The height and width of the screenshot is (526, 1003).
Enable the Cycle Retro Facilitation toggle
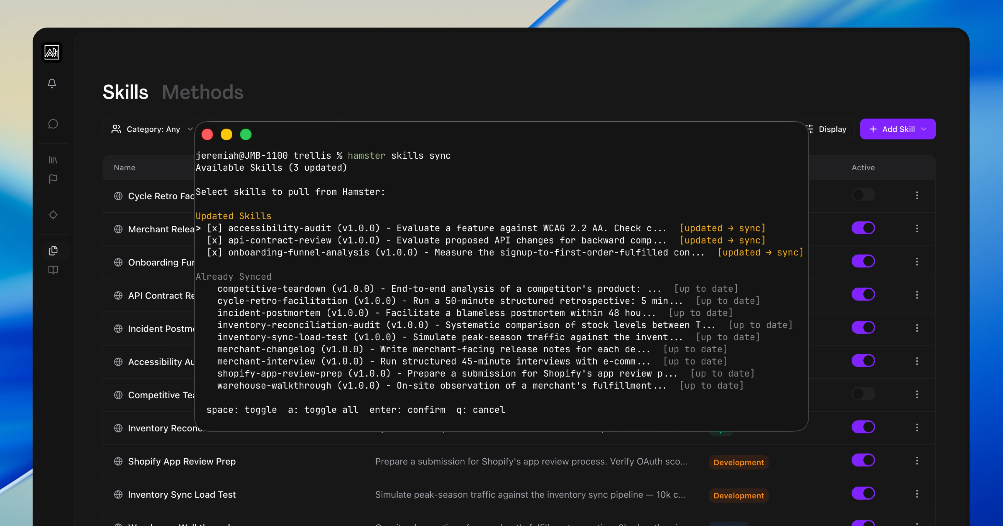point(863,195)
